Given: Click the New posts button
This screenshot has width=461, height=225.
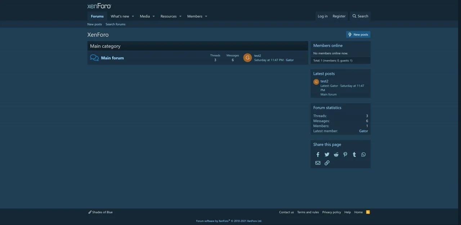Looking at the screenshot, I should tap(358, 35).
